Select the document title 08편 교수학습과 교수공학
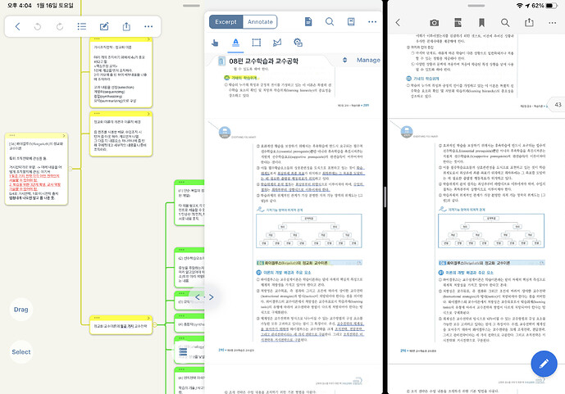Image resolution: width=565 pixels, height=394 pixels. coord(264,61)
